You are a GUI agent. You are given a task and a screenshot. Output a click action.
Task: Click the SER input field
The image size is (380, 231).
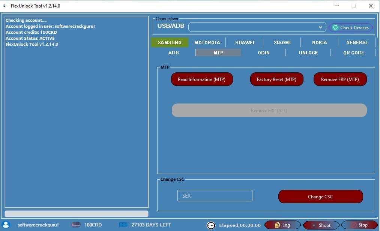(x=215, y=195)
